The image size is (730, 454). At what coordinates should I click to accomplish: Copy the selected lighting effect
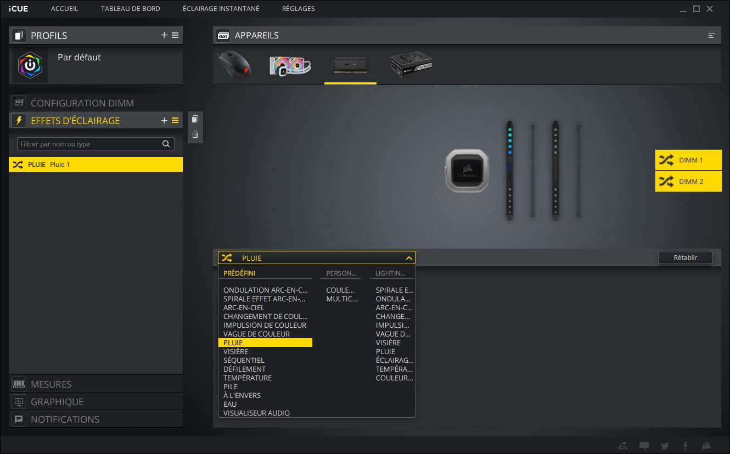pos(195,119)
